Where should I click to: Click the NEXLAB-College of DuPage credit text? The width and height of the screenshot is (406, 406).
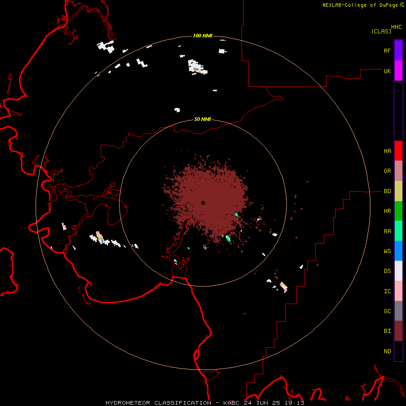click(x=360, y=5)
